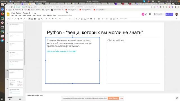Viewport: 180px width, 101px height.
Task: Click the Click to add text placeholder
Action: [x=133, y=61]
